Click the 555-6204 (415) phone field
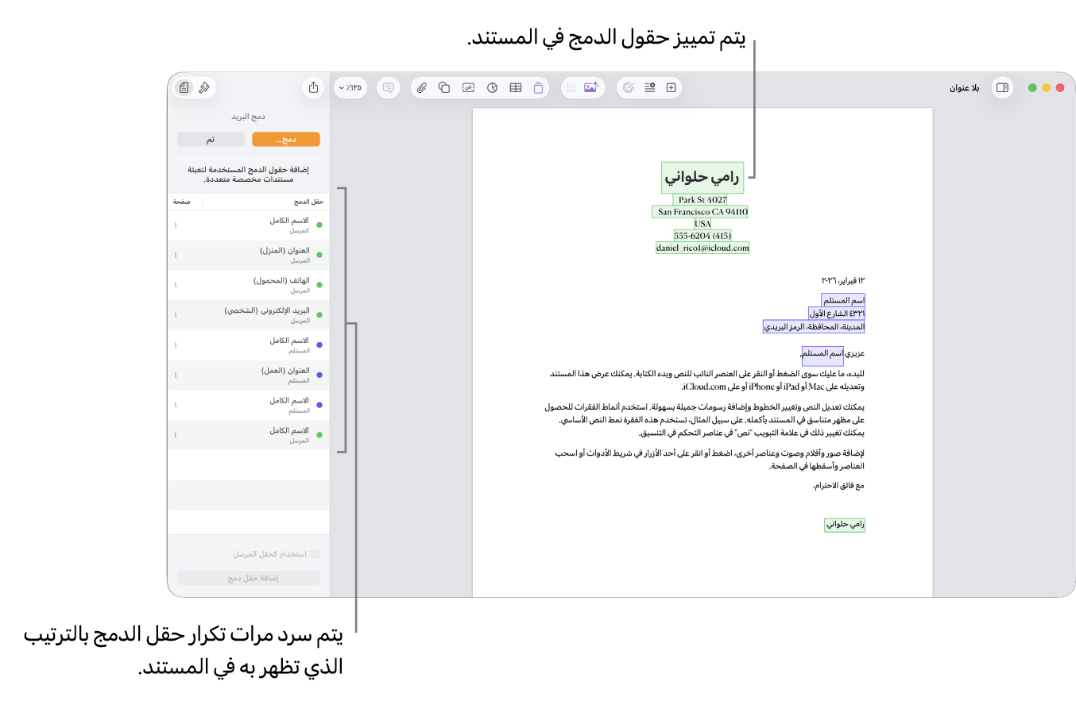 tap(702, 236)
